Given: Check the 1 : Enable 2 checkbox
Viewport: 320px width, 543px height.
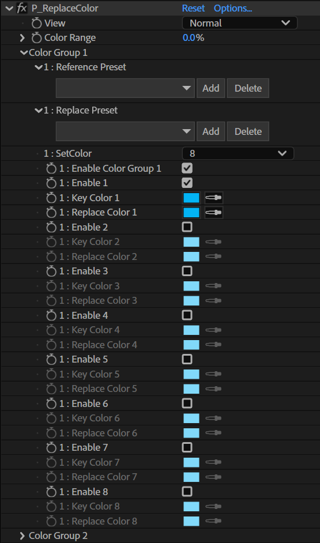Looking at the screenshot, I should 187,227.
